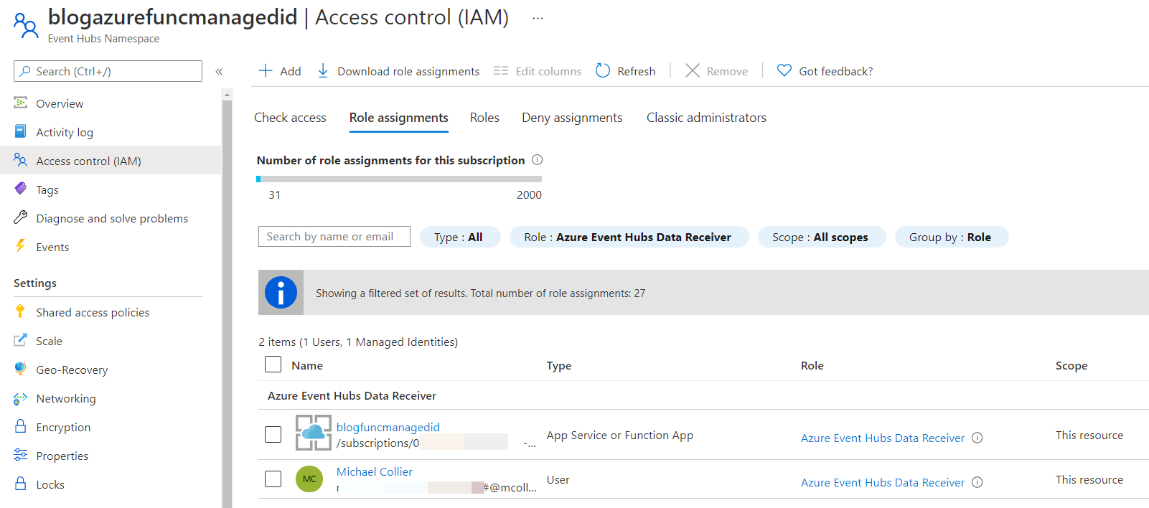The height and width of the screenshot is (508, 1149).
Task: Click the role assignments usage progress bar
Action: click(x=399, y=179)
